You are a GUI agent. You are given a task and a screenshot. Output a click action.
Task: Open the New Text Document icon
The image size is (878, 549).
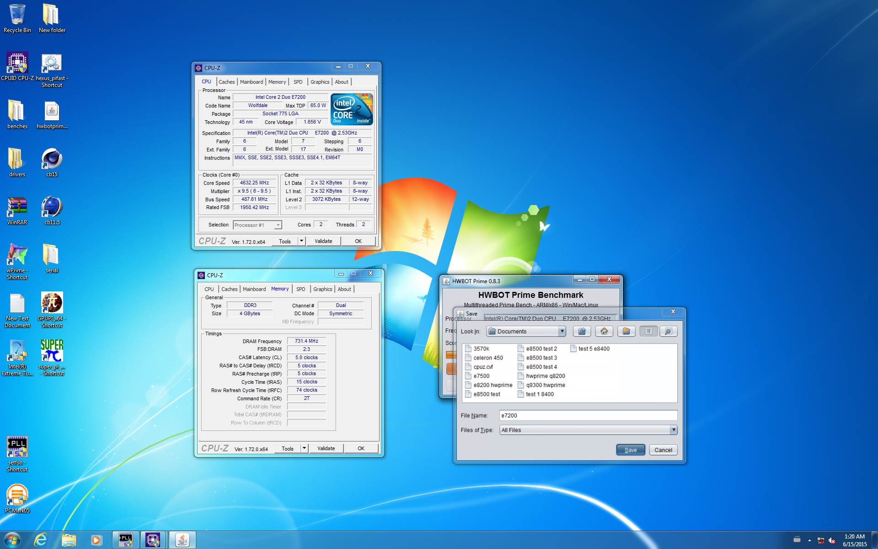coord(17,310)
